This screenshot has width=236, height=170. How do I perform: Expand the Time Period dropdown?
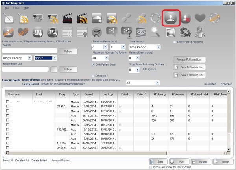[159, 47]
